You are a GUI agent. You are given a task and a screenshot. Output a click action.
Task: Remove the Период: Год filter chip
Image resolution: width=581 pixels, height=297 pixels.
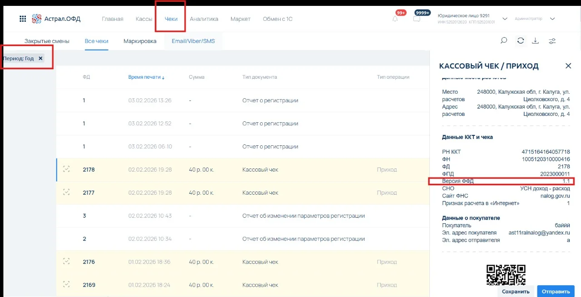coord(40,58)
